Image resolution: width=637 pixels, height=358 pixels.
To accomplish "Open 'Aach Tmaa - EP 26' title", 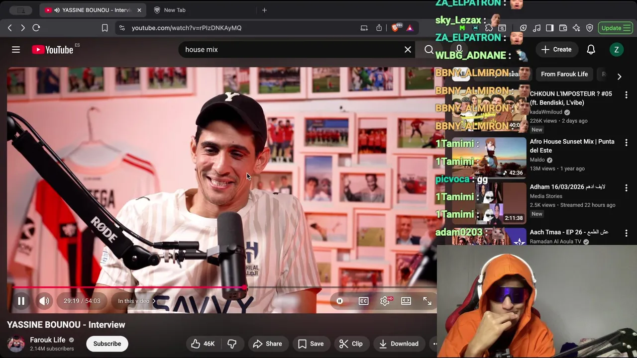I will (569, 232).
